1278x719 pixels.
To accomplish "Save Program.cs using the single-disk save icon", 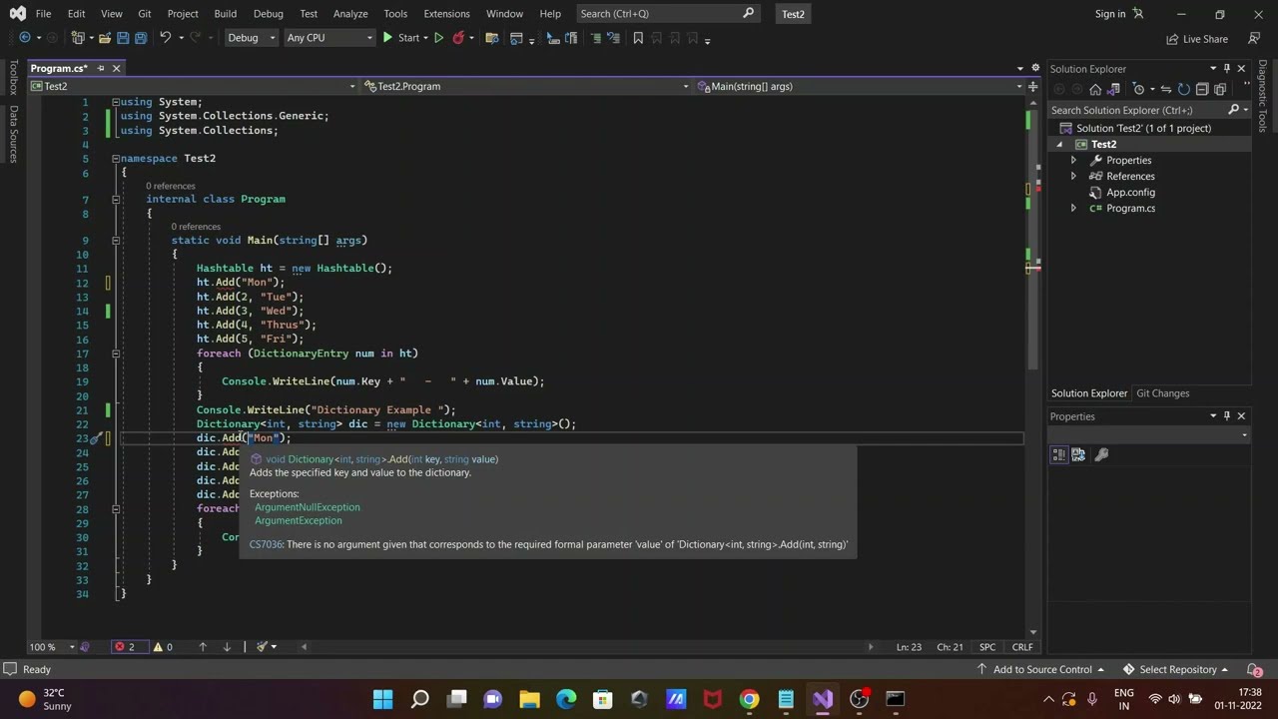I will click(x=123, y=38).
